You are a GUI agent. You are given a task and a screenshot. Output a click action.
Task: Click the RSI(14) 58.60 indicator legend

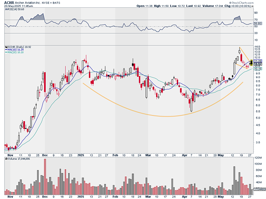tap(16, 9)
